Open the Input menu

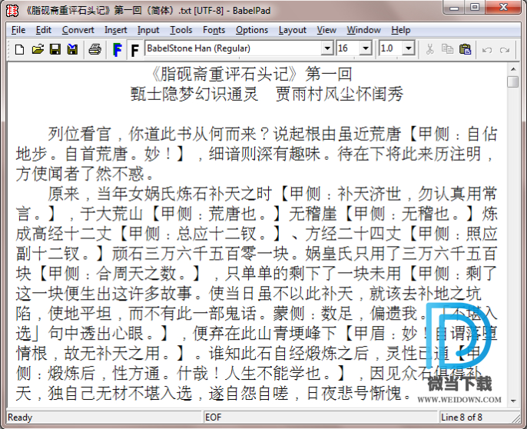(148, 30)
